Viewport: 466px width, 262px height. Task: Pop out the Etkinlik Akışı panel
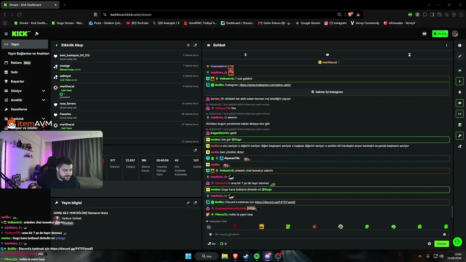point(195,45)
